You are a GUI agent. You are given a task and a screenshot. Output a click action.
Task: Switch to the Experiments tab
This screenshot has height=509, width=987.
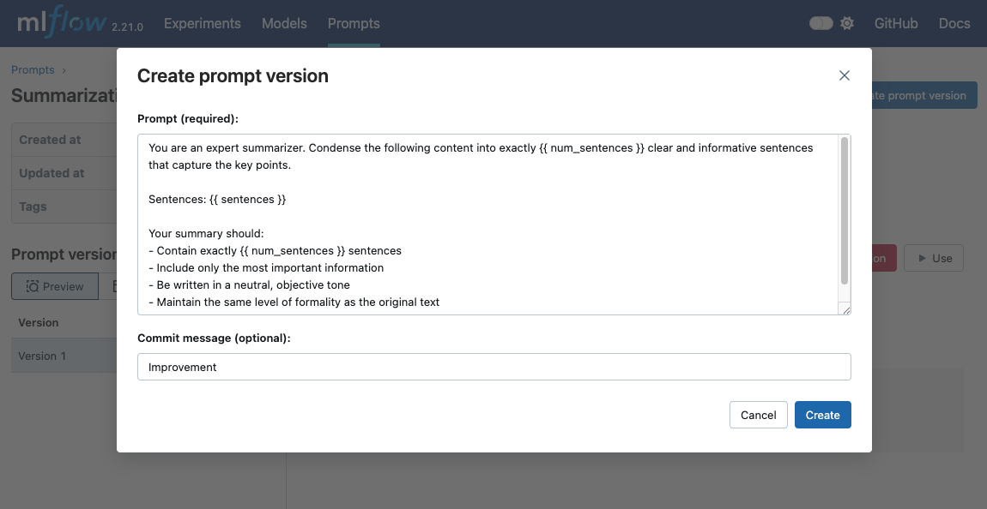point(202,23)
